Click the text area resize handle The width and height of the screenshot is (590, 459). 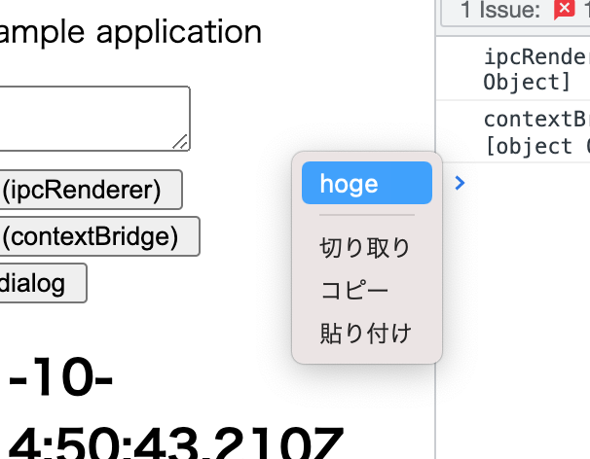click(x=180, y=143)
